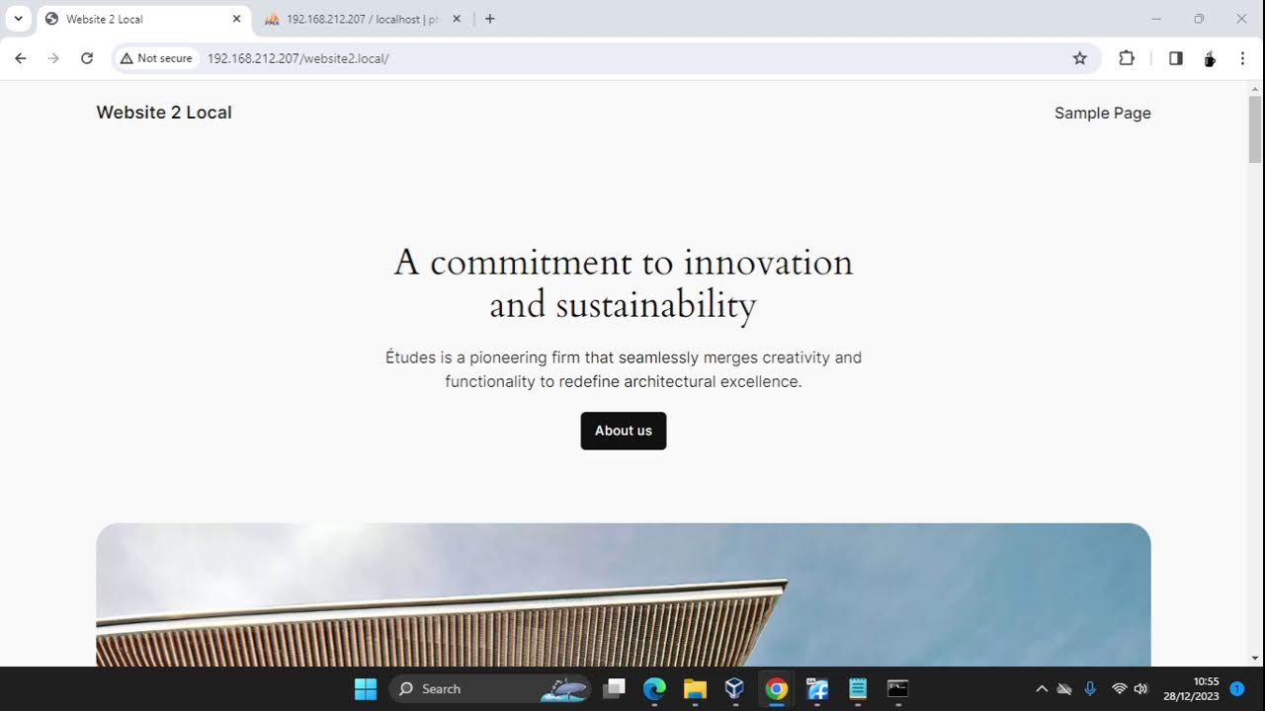1265x711 pixels.
Task: Open the Not secure site information
Action: pyautogui.click(x=156, y=58)
